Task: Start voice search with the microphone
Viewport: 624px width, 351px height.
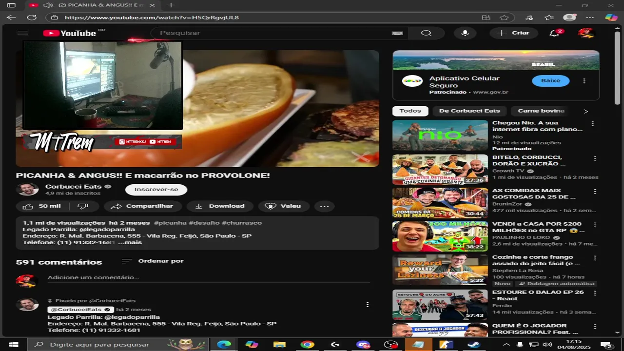Action: 465,33
